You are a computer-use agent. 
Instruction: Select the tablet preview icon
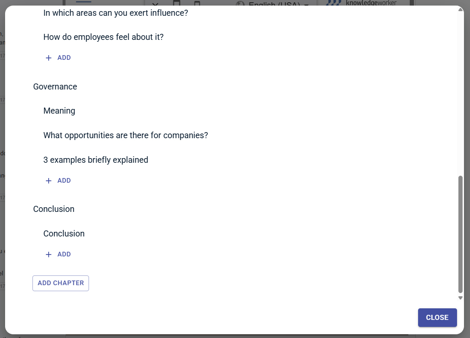(x=177, y=3)
